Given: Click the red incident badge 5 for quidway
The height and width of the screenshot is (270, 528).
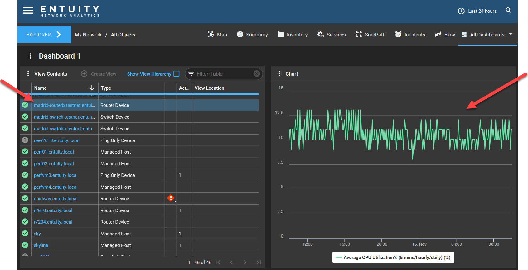Looking at the screenshot, I should click(171, 198).
